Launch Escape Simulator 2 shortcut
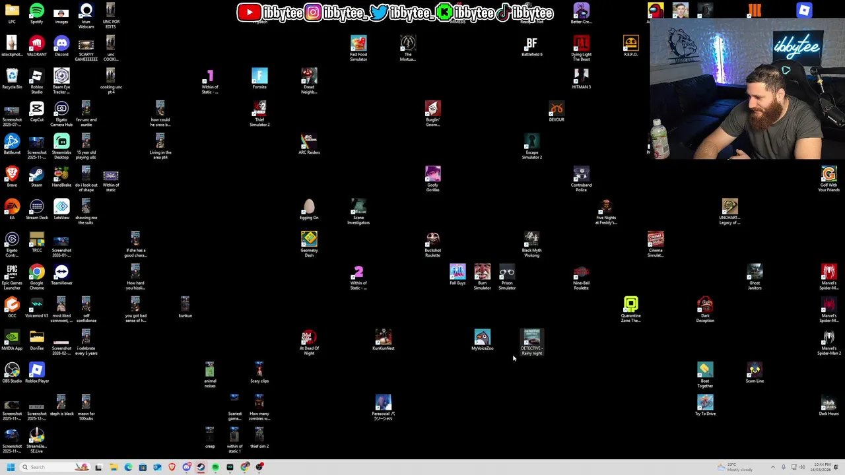 pyautogui.click(x=531, y=146)
